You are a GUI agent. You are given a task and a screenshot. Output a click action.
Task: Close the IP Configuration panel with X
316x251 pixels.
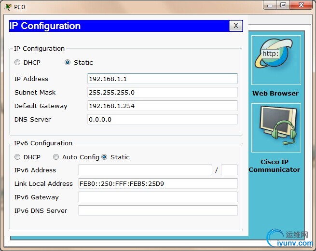tap(236, 26)
